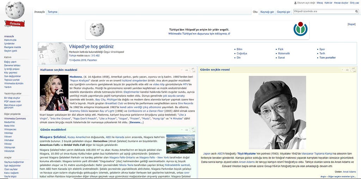Open the Madonna photo thumbnail
Viewport: 361px width, 179px height.
[54, 93]
